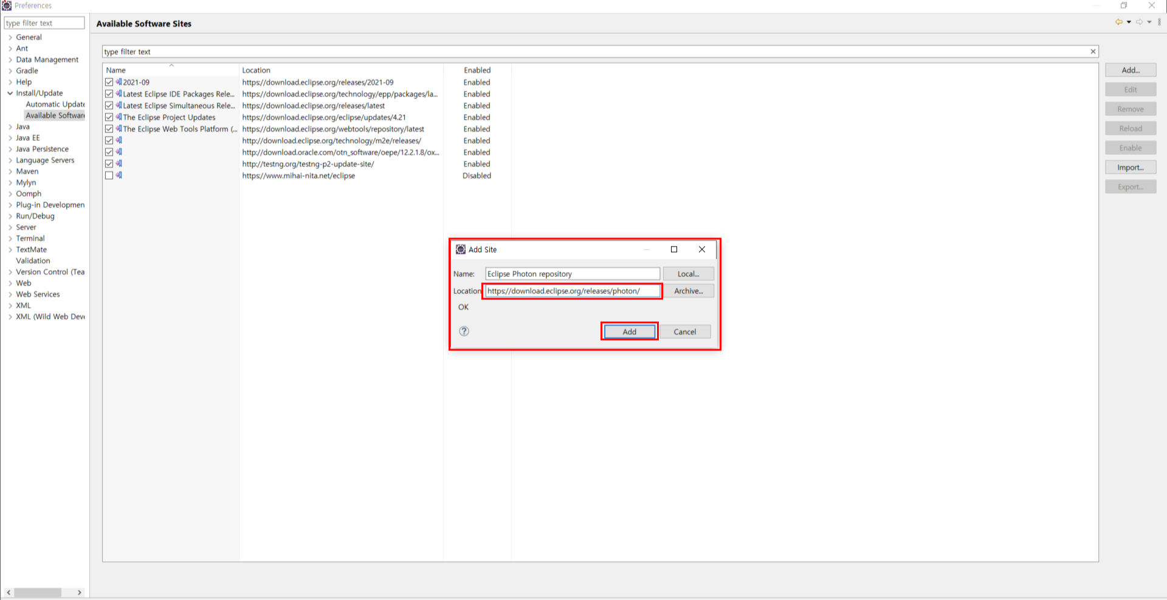
Task: Click the Name field with Eclipse Photon repository
Action: (x=573, y=274)
